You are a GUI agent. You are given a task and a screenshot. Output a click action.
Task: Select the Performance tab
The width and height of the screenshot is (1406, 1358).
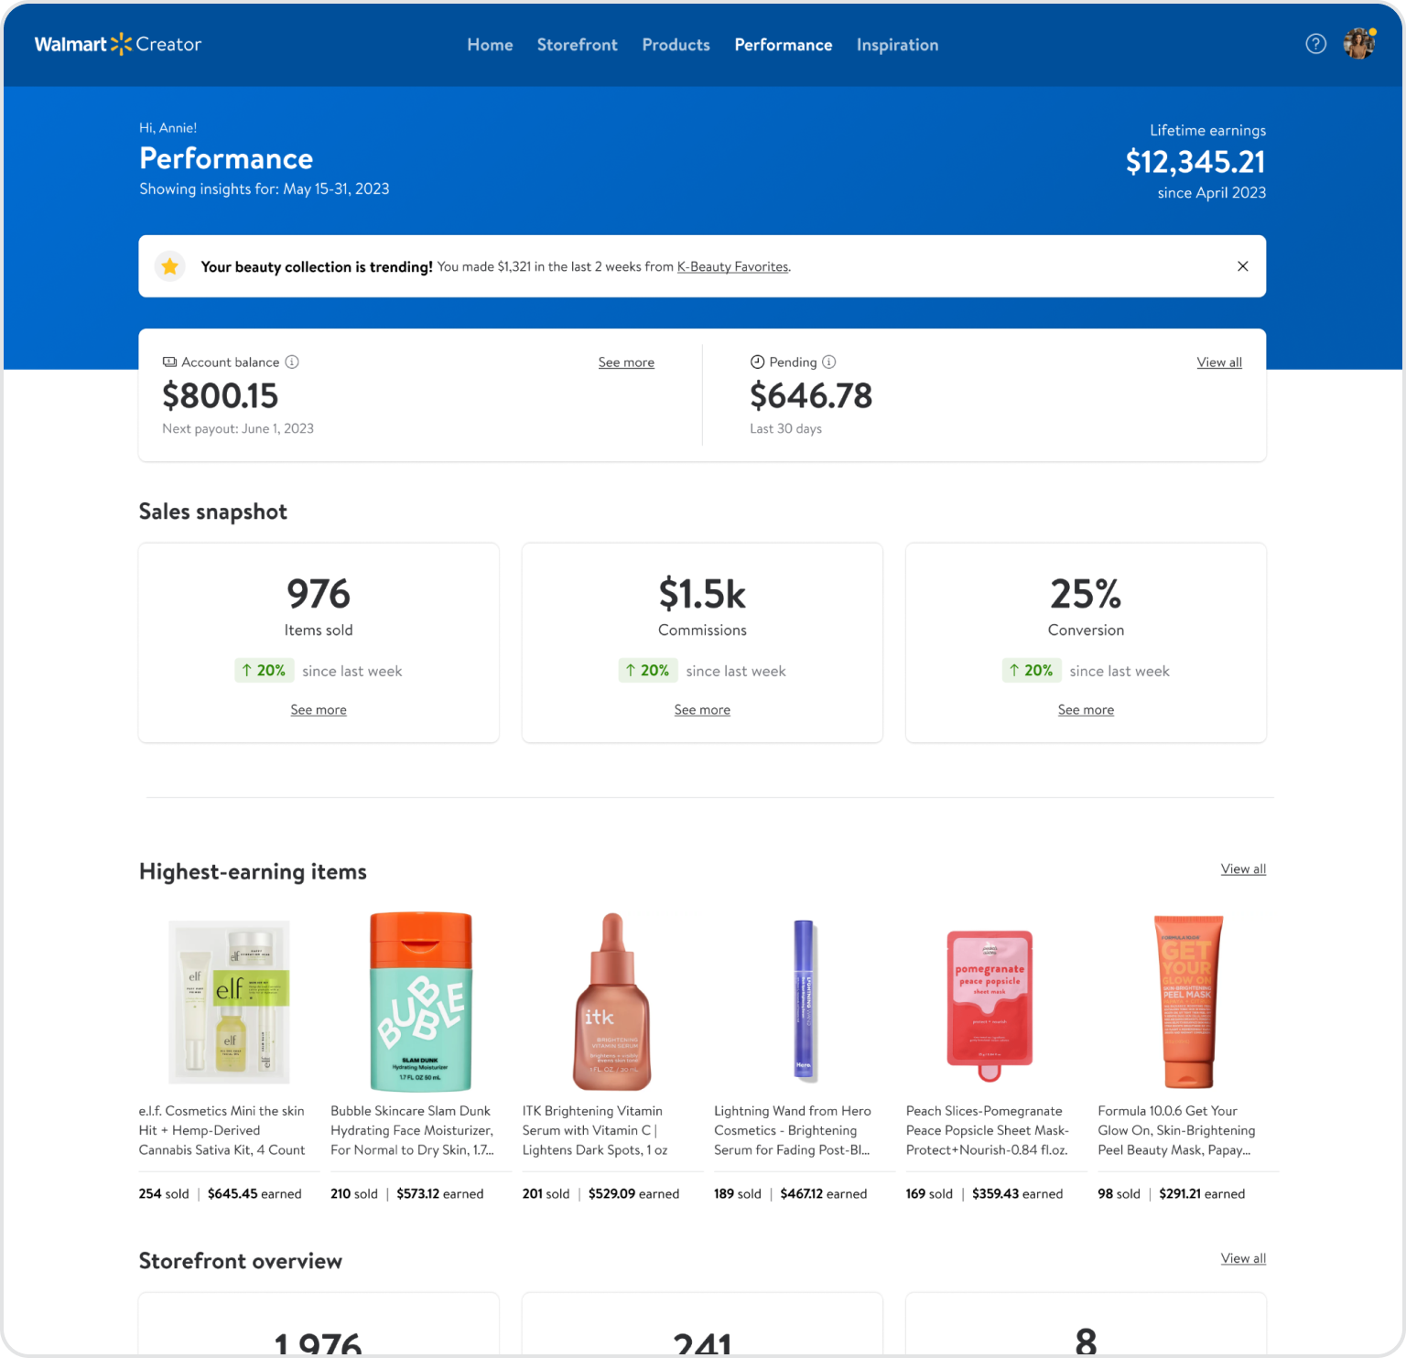784,45
